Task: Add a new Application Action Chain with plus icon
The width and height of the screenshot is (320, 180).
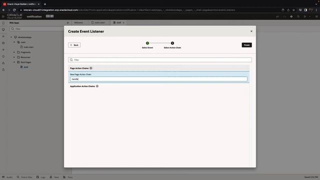Action: (x=97, y=86)
